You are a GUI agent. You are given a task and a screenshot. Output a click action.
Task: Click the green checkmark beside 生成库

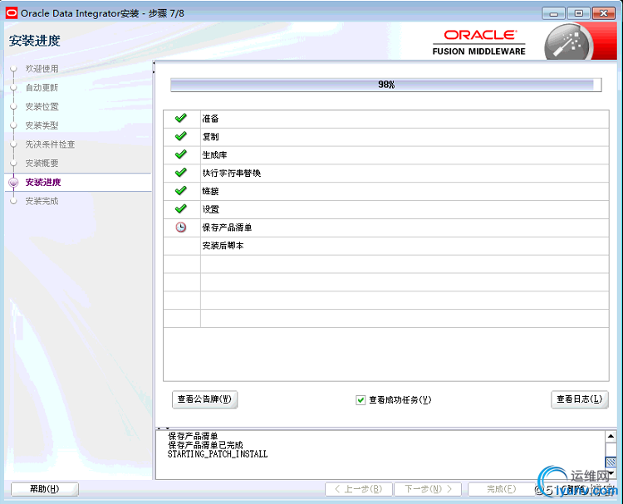[x=181, y=154]
